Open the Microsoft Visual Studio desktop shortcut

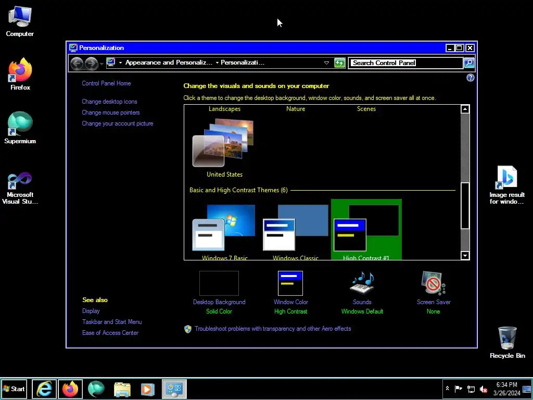pyautogui.click(x=20, y=188)
